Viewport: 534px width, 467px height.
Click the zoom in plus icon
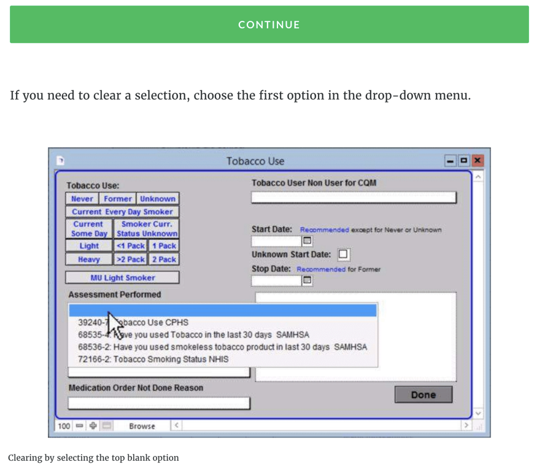point(93,426)
